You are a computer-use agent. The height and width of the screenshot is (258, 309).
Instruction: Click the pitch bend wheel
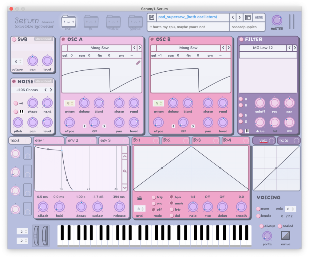37,236
